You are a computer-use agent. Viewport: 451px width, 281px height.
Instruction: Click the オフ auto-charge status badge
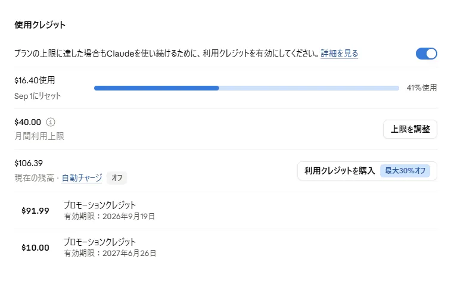117,178
